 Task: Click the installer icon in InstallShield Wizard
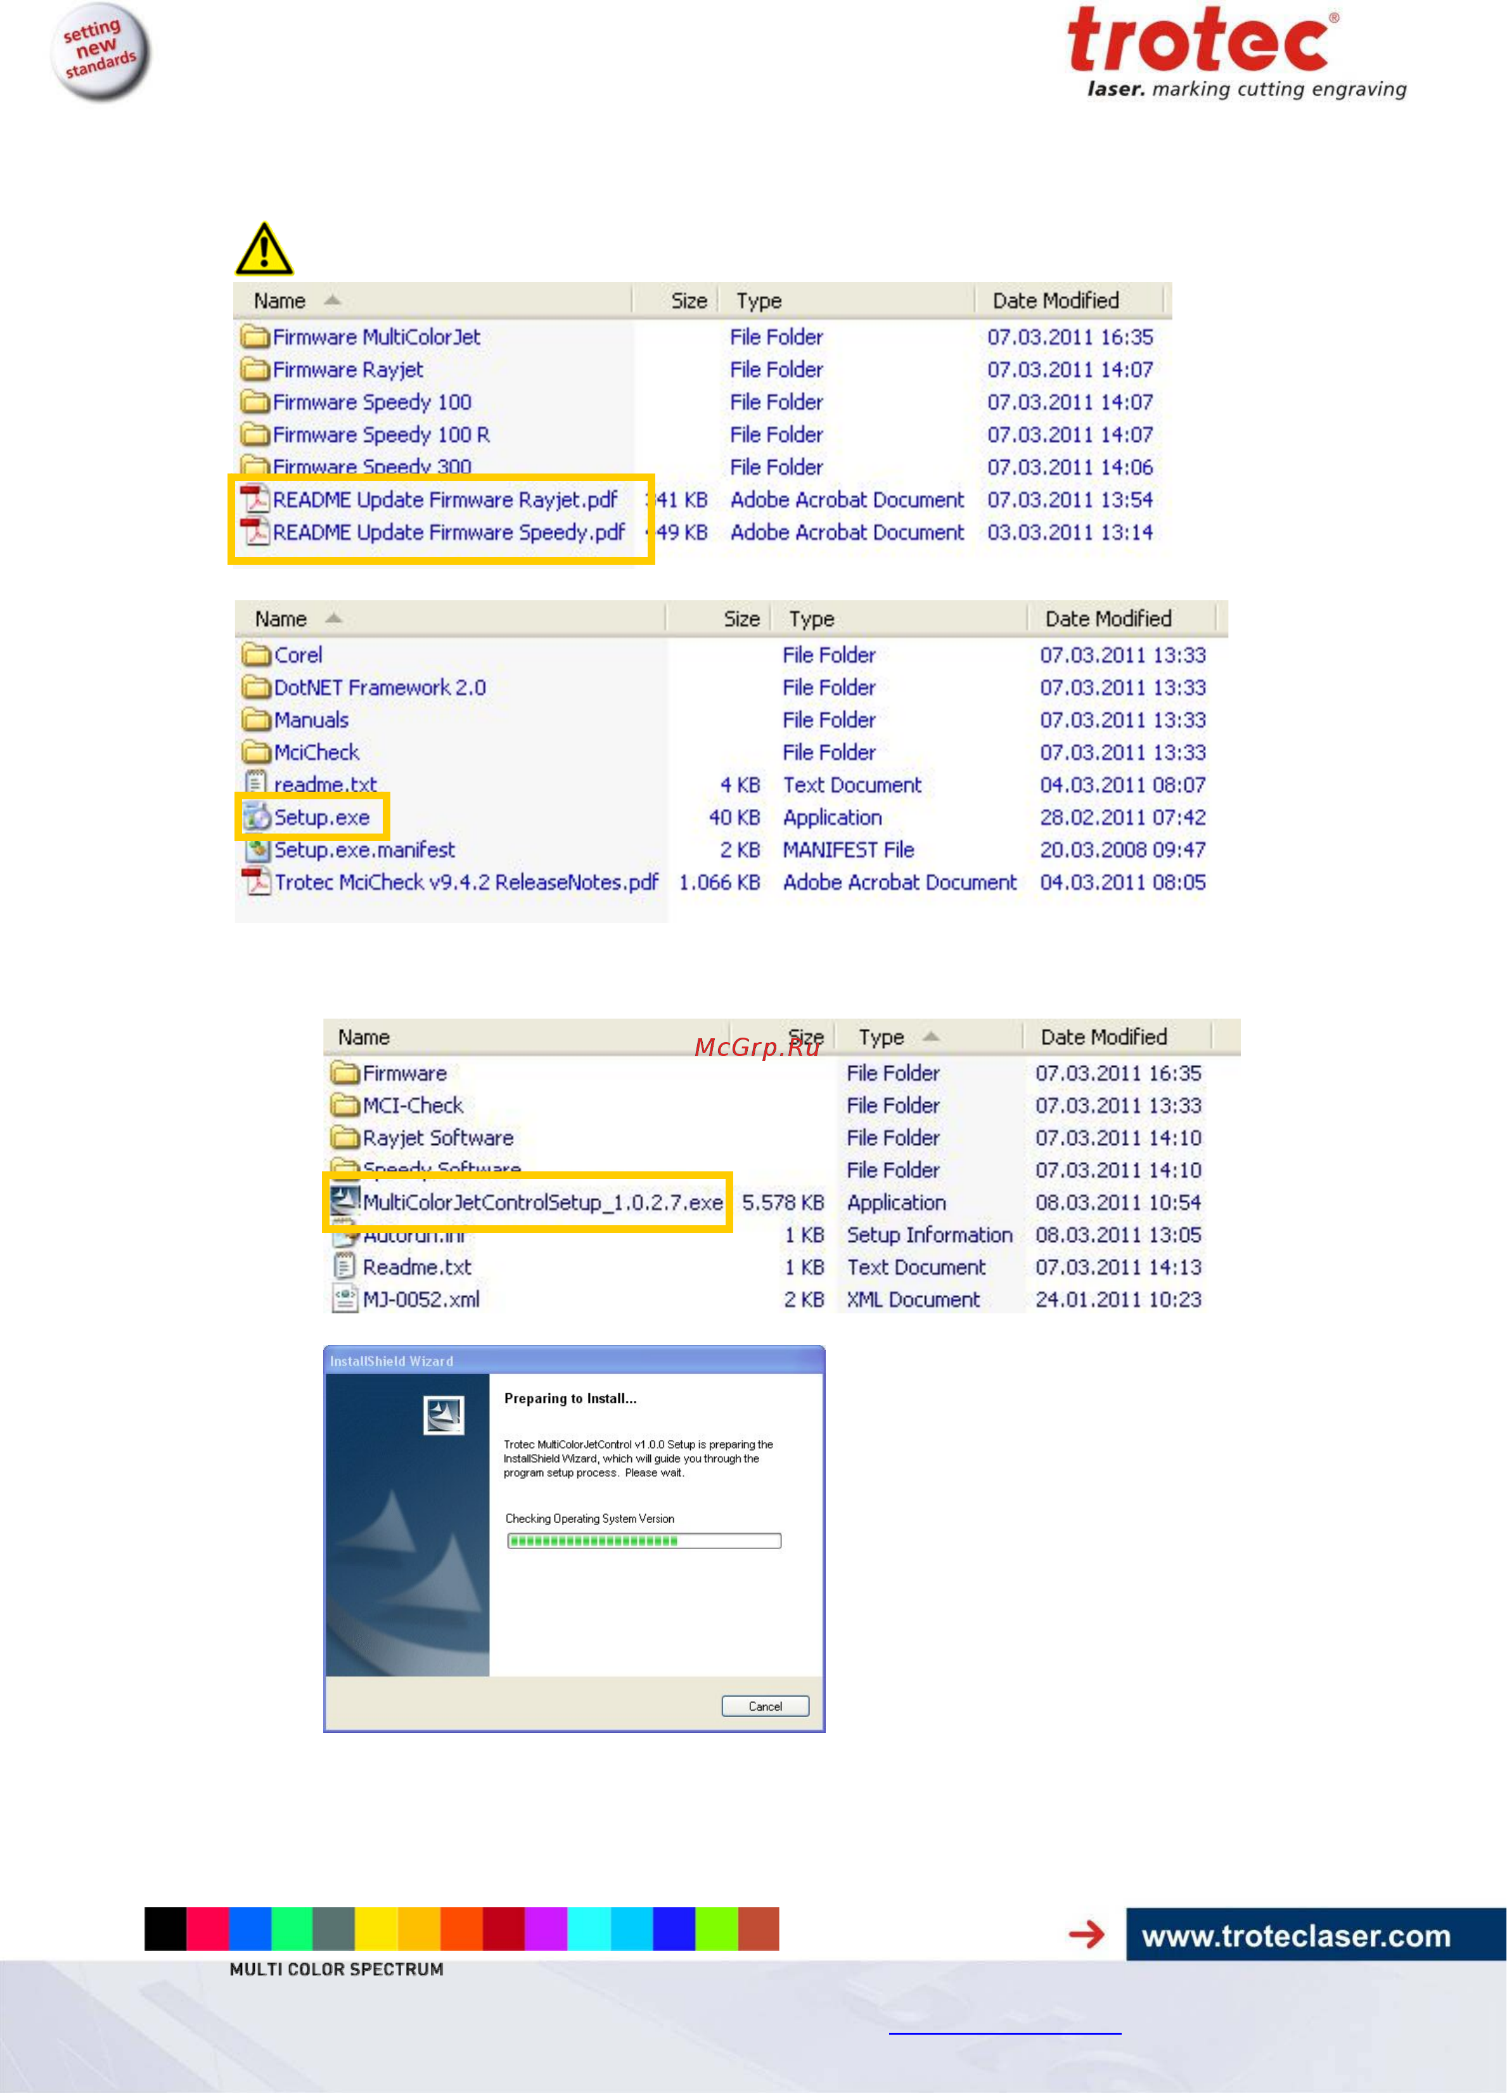pos(444,1415)
